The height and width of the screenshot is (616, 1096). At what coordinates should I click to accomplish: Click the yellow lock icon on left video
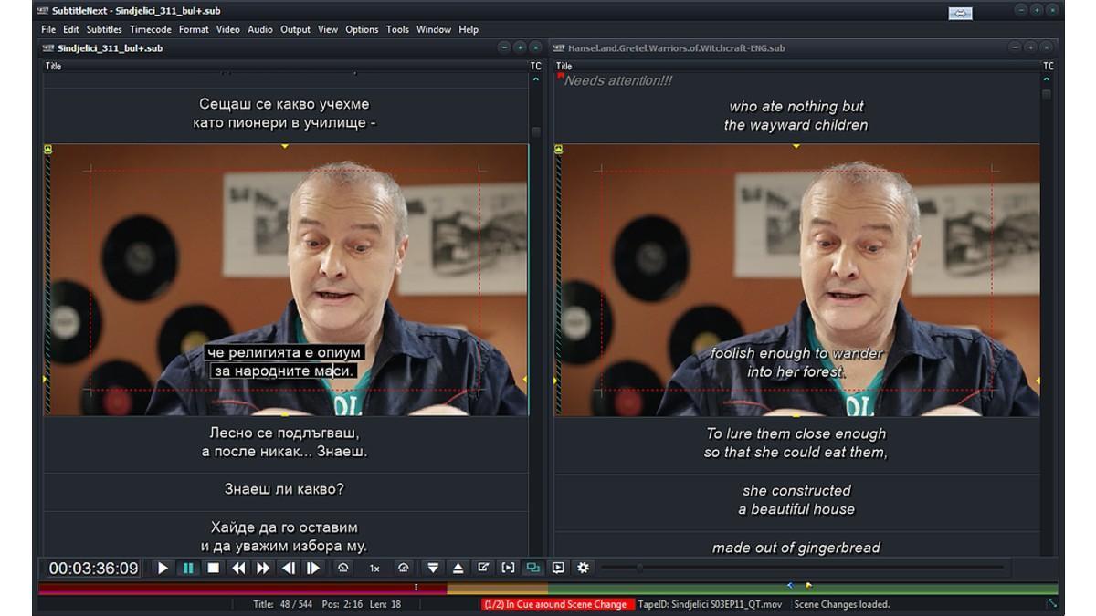coord(48,150)
